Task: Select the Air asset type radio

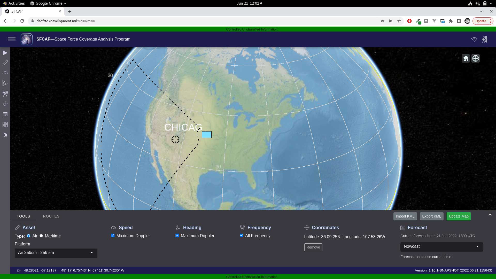Action: (28, 236)
